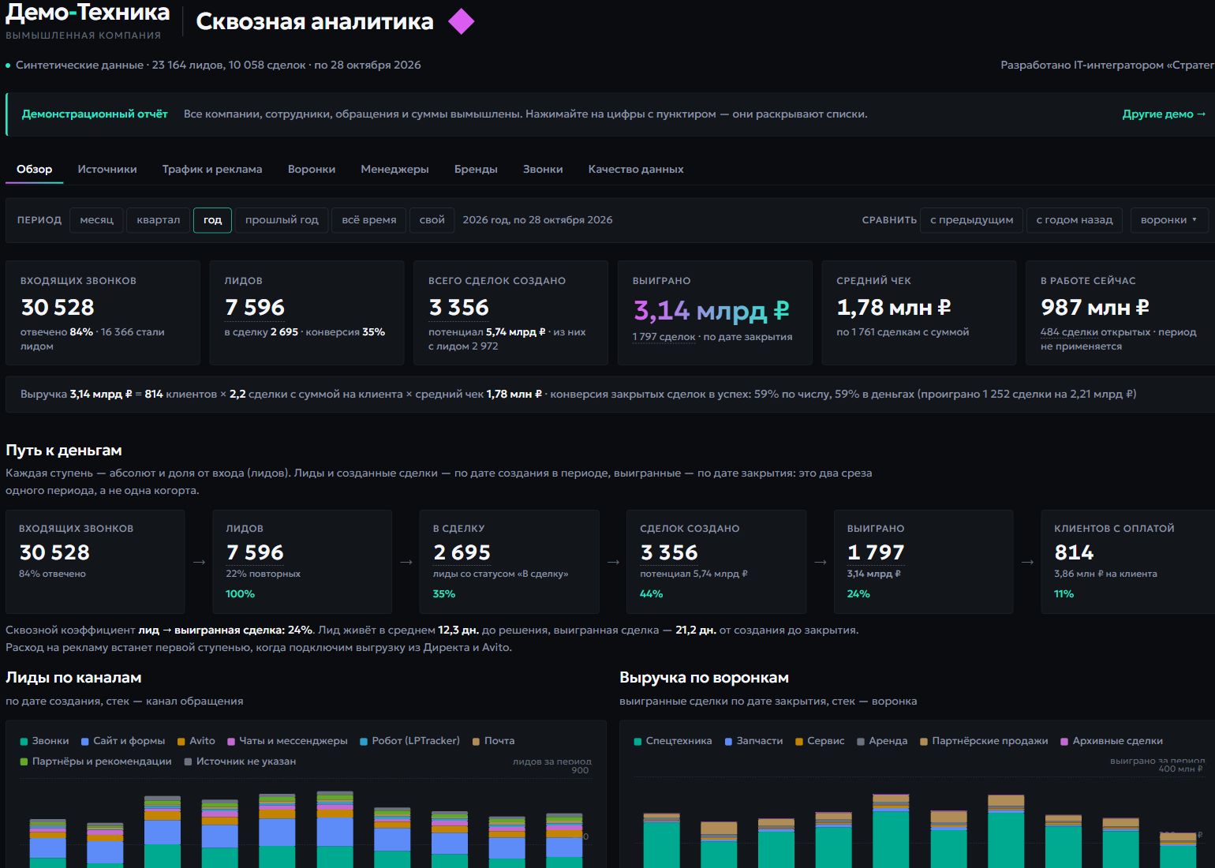Toggle the Сервис legend item
Image resolution: width=1215 pixels, height=868 pixels.
point(820,741)
